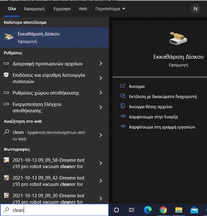This screenshot has width=207, height=216.
Task: Expand arrow for Επιδόσεις και εύρυθμη λειτουργία
Action: [x=101, y=78]
